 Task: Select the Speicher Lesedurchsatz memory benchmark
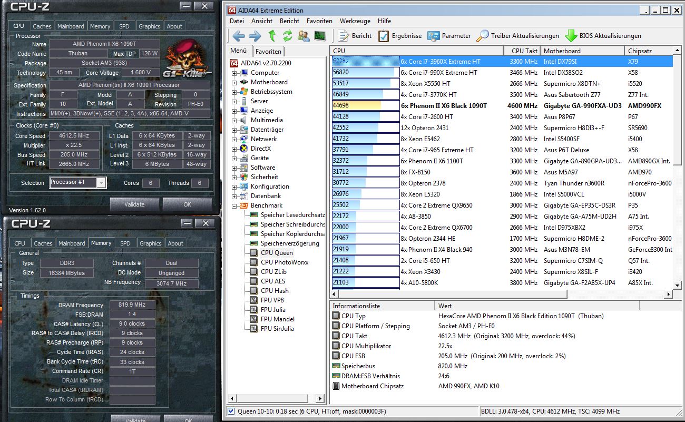point(287,214)
